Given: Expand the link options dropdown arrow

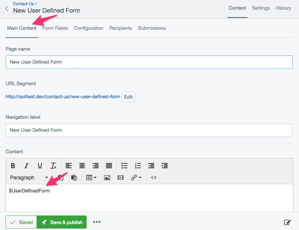Looking at the screenshot, I should [140, 178].
